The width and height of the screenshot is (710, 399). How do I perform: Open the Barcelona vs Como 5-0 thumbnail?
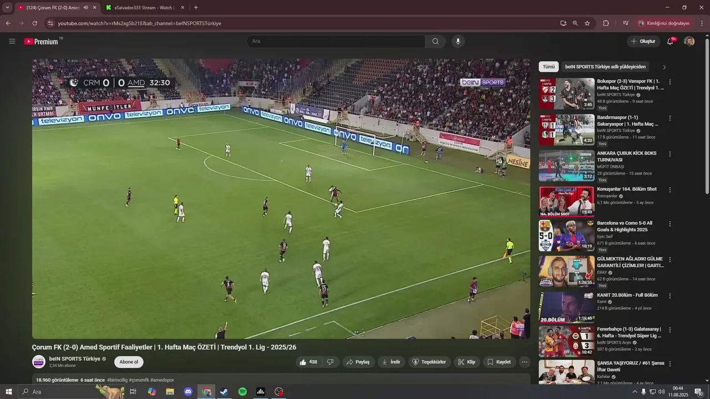click(566, 236)
